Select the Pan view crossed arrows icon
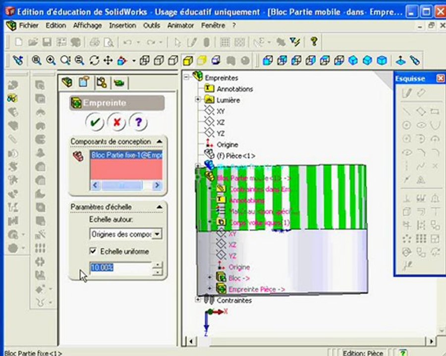 point(108,60)
